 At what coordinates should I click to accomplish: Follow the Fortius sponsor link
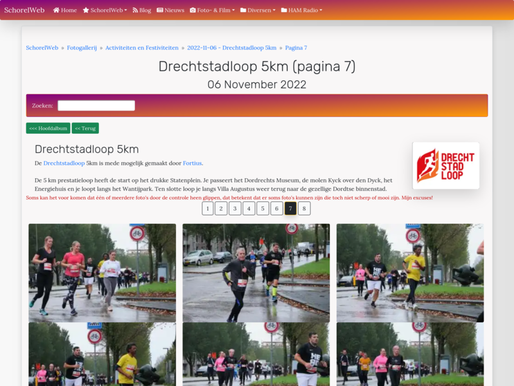click(192, 163)
